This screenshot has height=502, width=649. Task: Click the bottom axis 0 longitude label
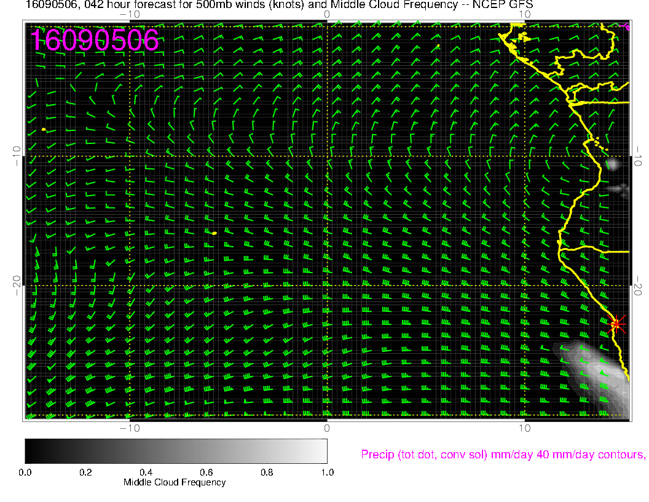pyautogui.click(x=326, y=428)
